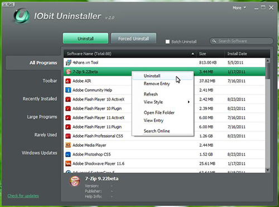Click the 4share.vn Tool program icon
The width and height of the screenshot is (279, 207).
click(68, 63)
